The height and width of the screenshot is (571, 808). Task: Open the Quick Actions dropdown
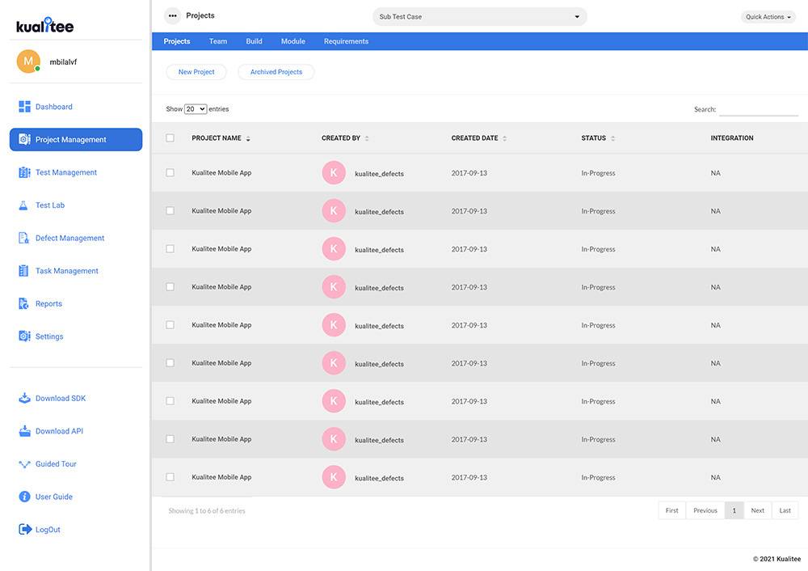(768, 17)
